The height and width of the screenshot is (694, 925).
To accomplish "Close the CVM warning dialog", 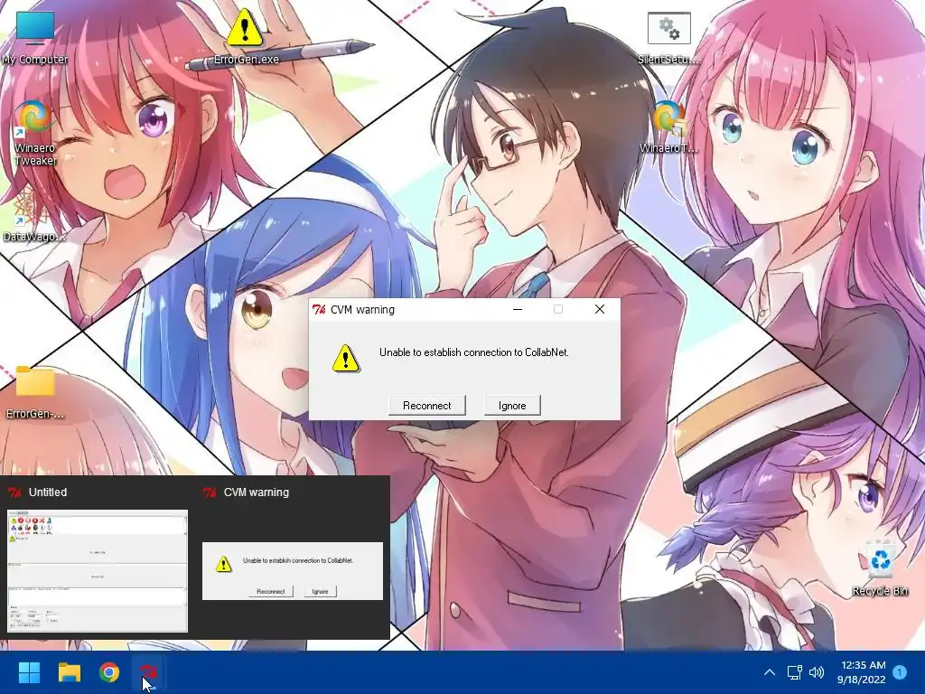I will point(600,309).
